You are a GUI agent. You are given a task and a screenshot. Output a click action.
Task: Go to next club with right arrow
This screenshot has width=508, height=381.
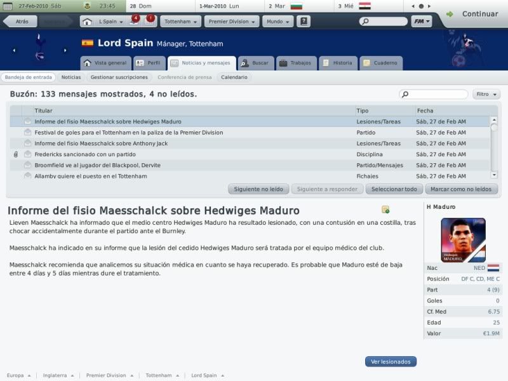pos(65,51)
